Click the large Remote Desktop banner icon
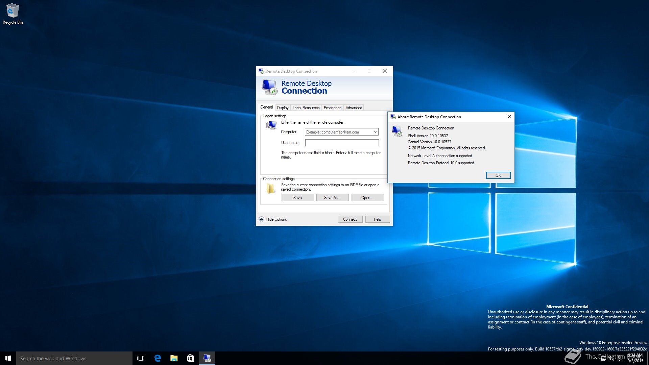The height and width of the screenshot is (365, 649). tap(269, 87)
